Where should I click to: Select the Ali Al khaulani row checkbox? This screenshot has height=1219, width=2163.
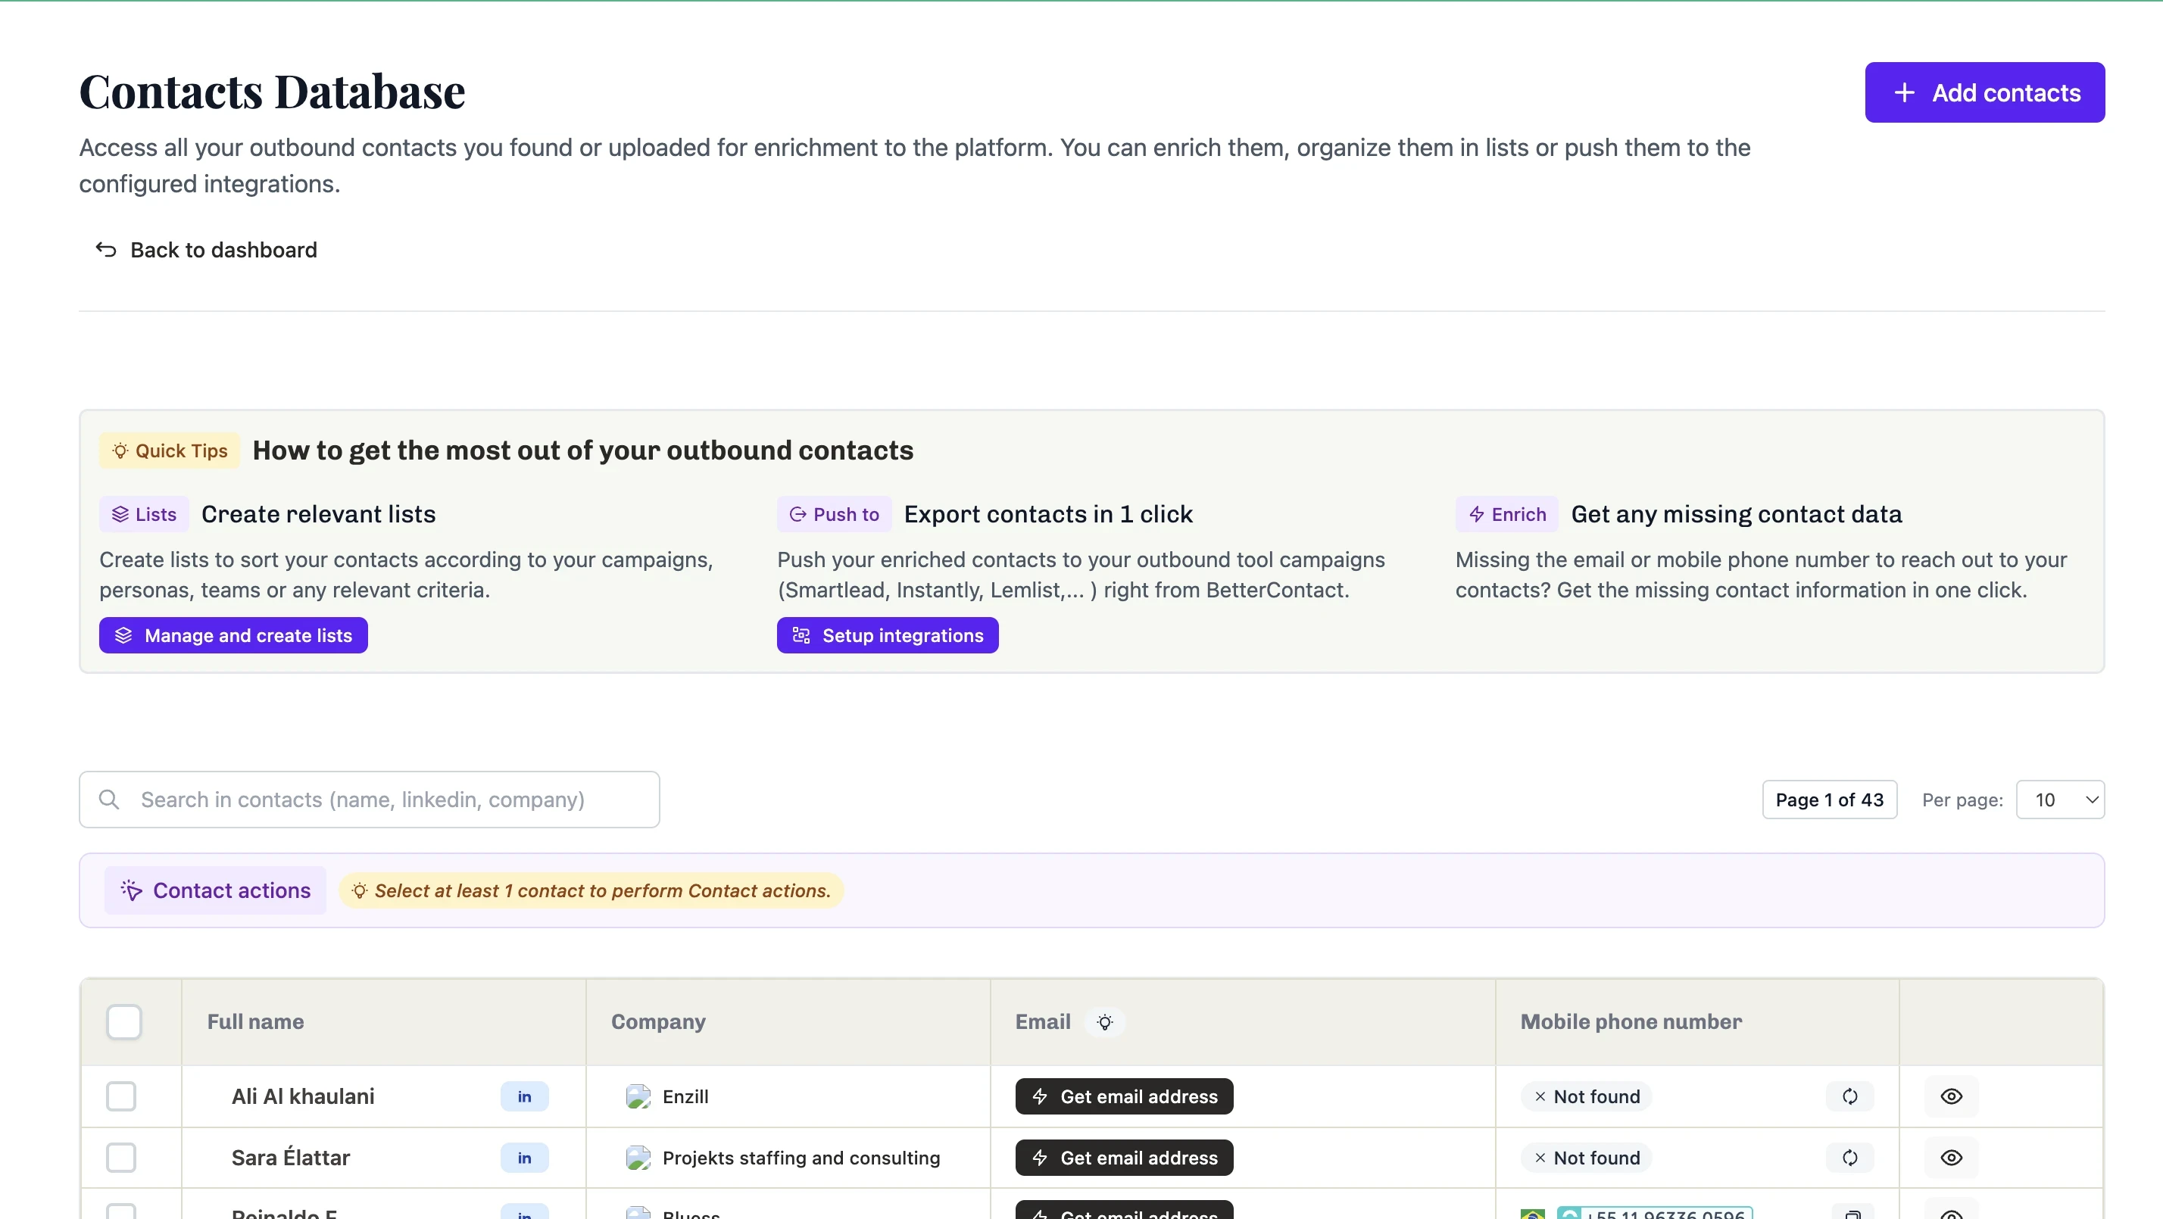pyautogui.click(x=121, y=1096)
